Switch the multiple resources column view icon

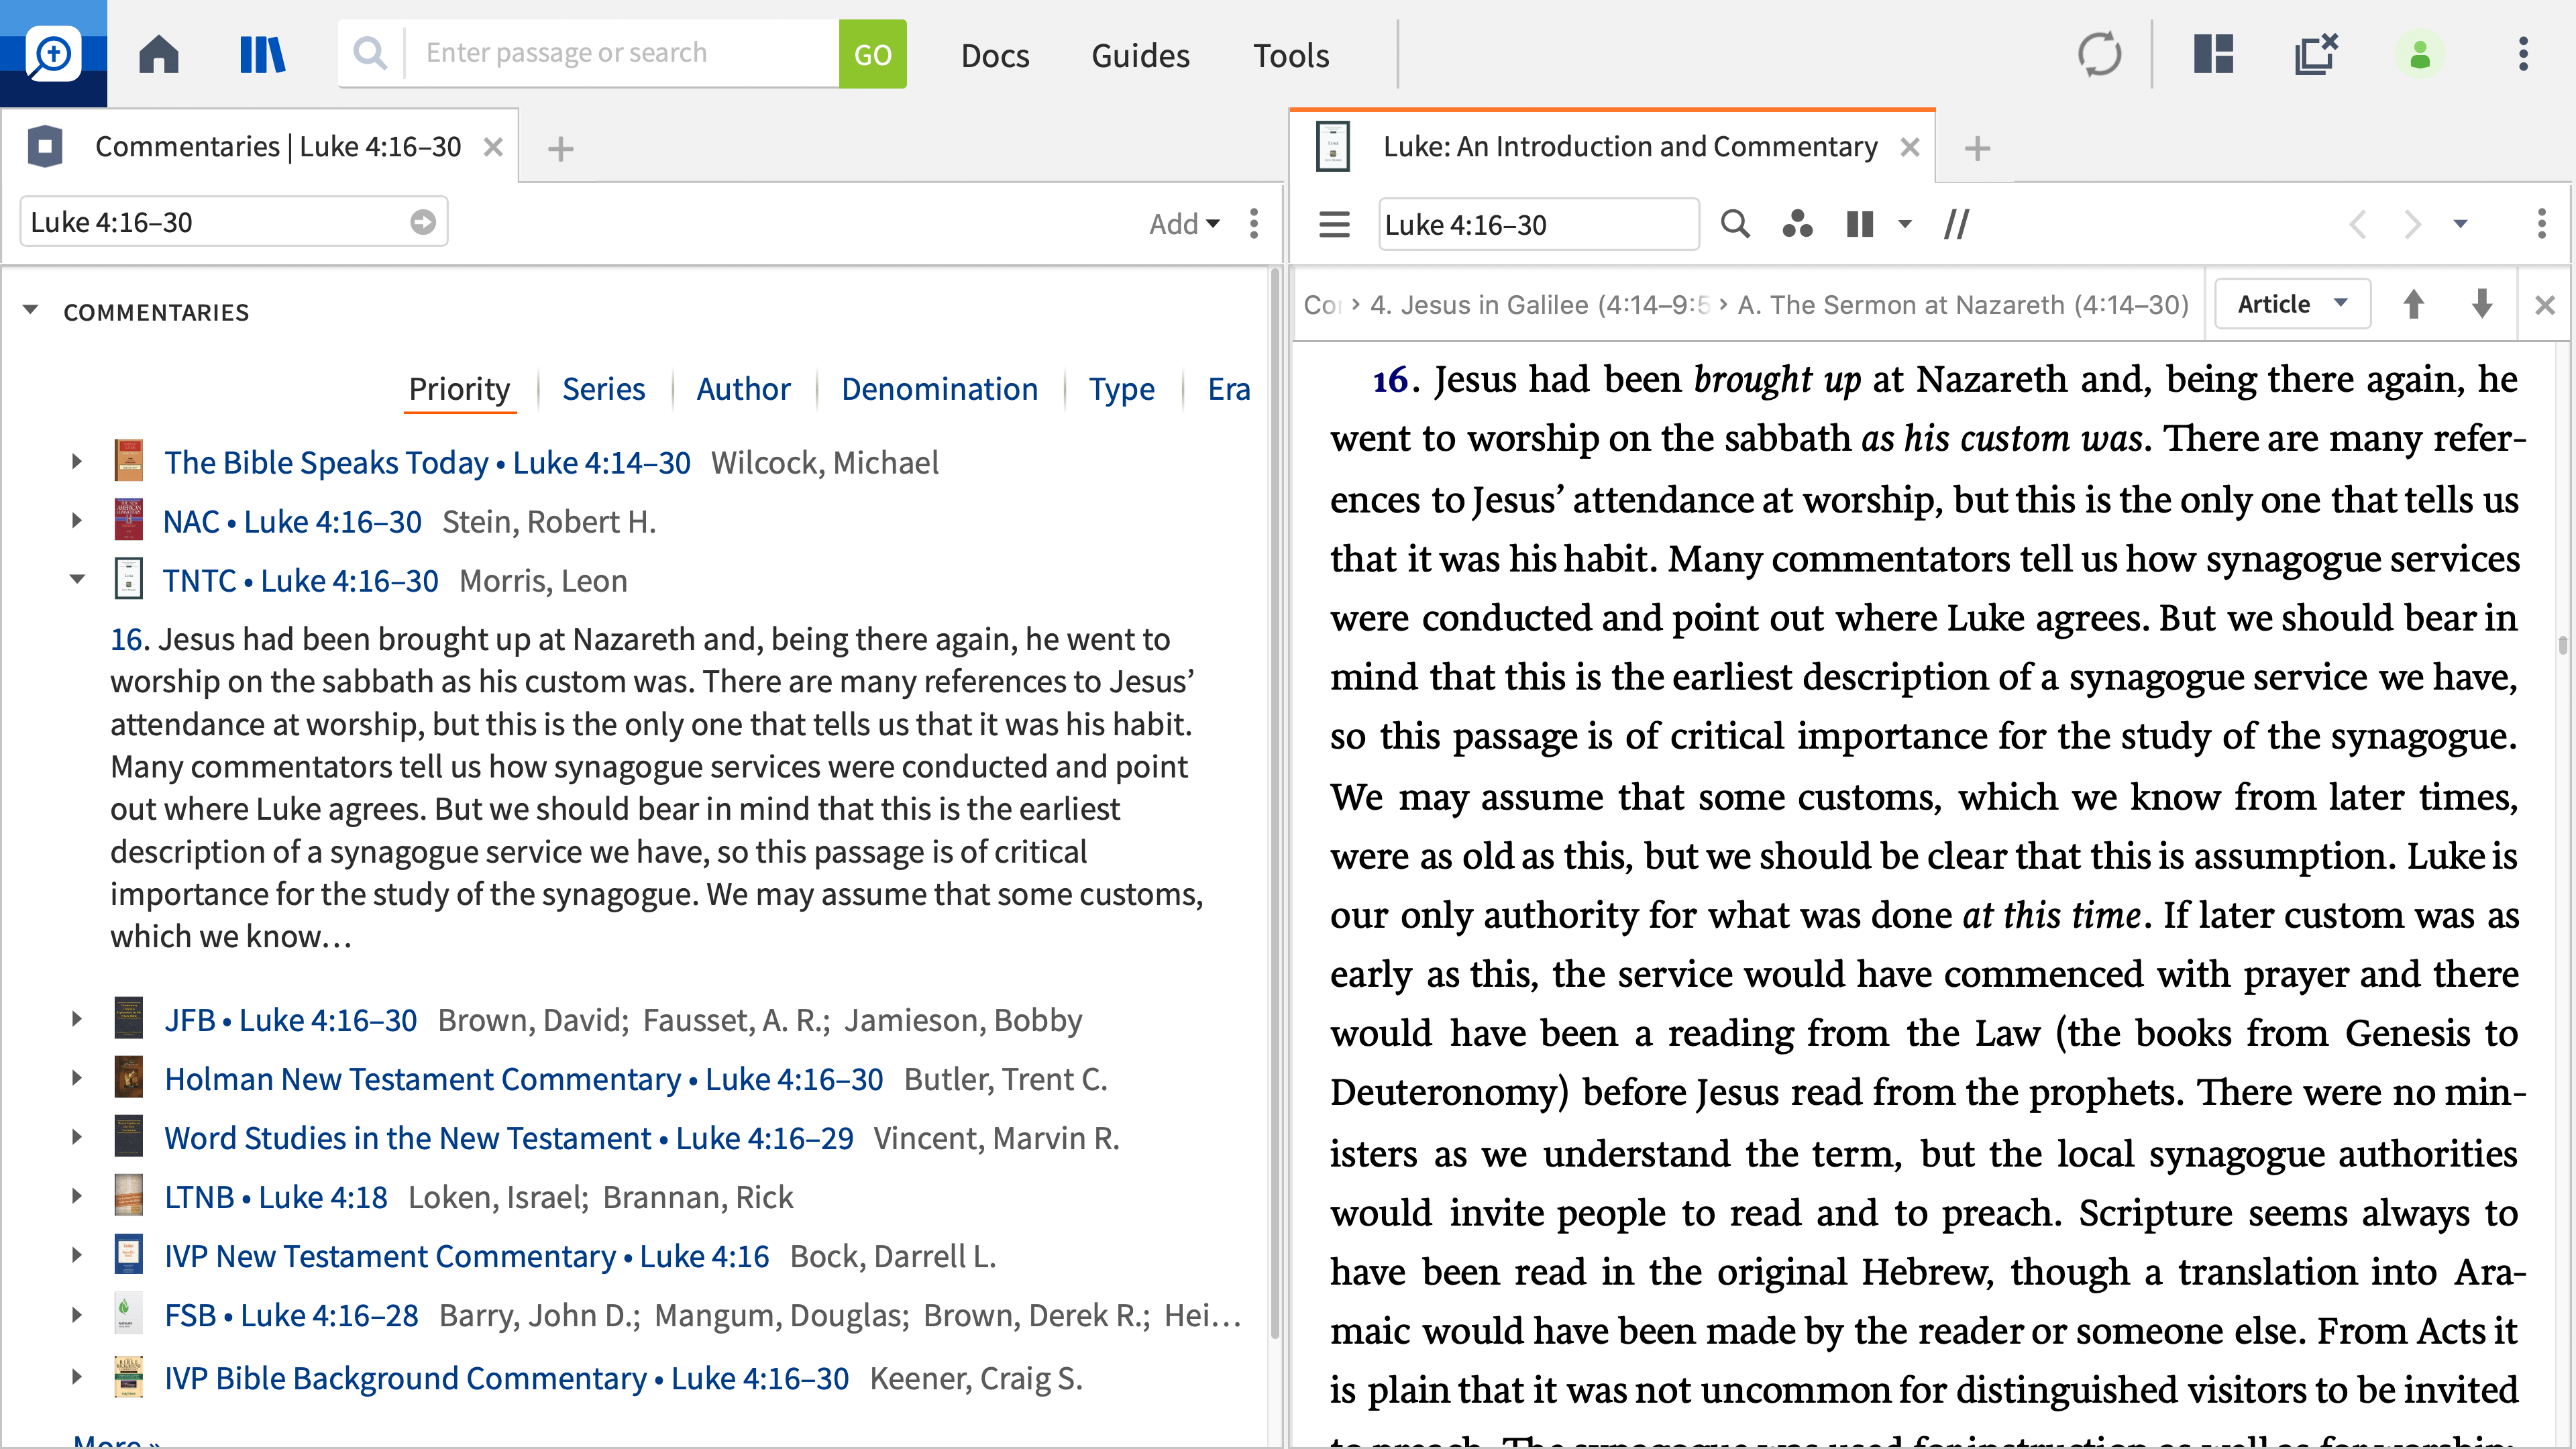click(1860, 224)
